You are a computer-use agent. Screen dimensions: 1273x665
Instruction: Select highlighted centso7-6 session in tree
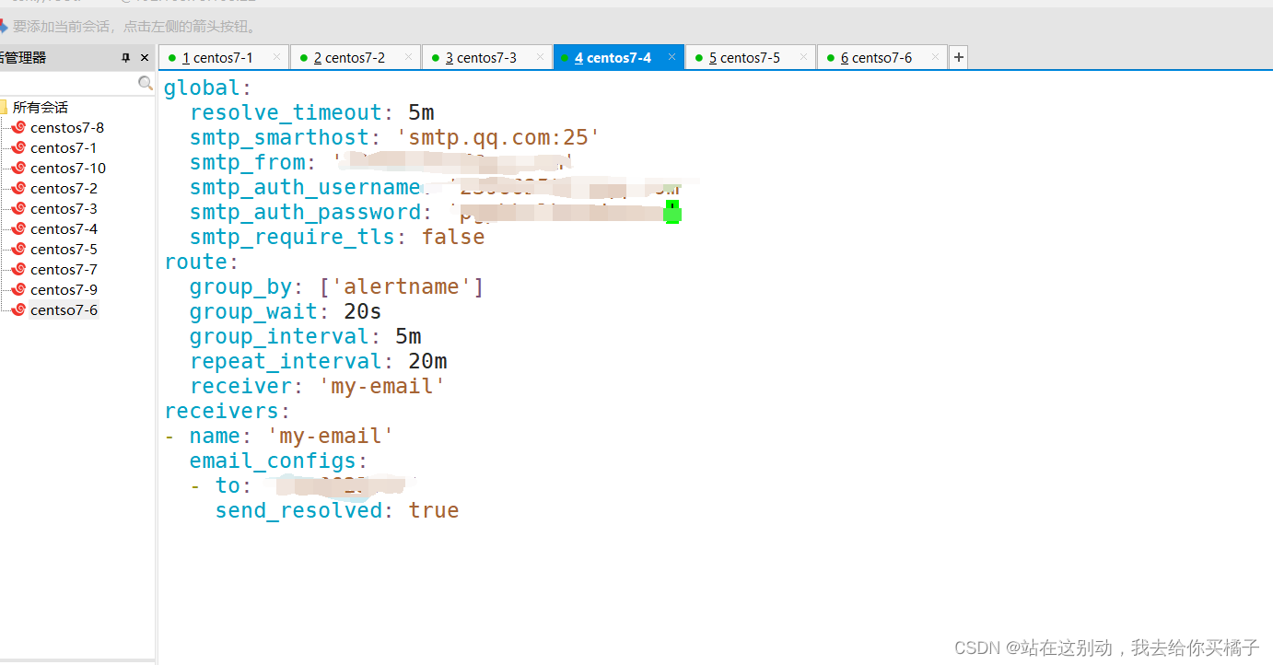(64, 310)
